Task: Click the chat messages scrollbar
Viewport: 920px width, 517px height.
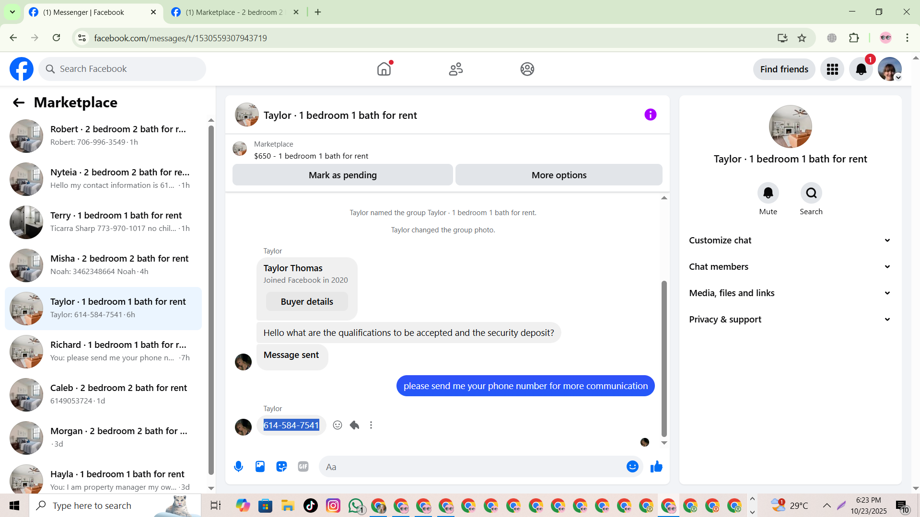Action: click(x=664, y=358)
